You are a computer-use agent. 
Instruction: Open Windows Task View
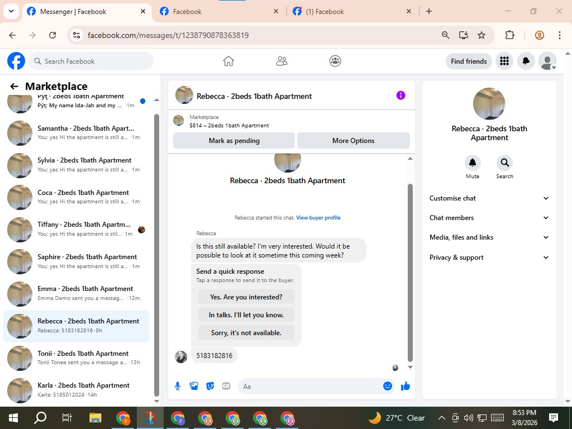[67, 418]
